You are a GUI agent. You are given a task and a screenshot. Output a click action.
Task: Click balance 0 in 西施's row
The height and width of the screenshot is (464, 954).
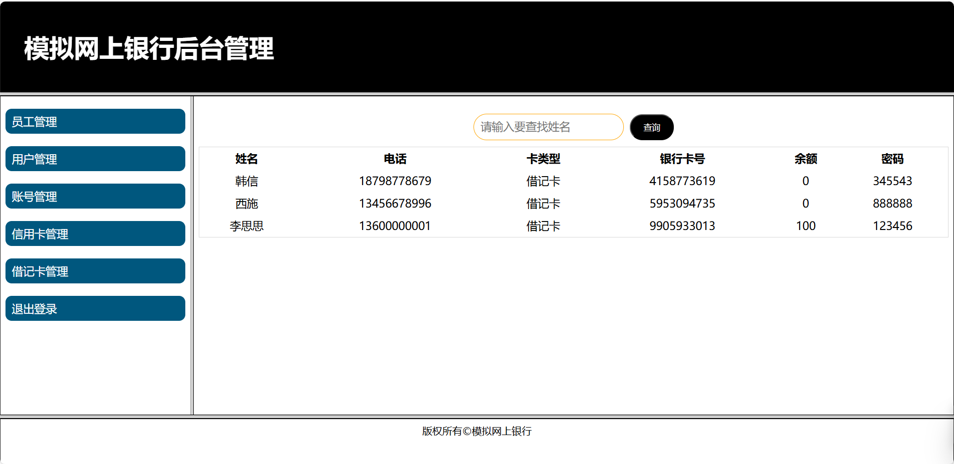click(x=805, y=204)
